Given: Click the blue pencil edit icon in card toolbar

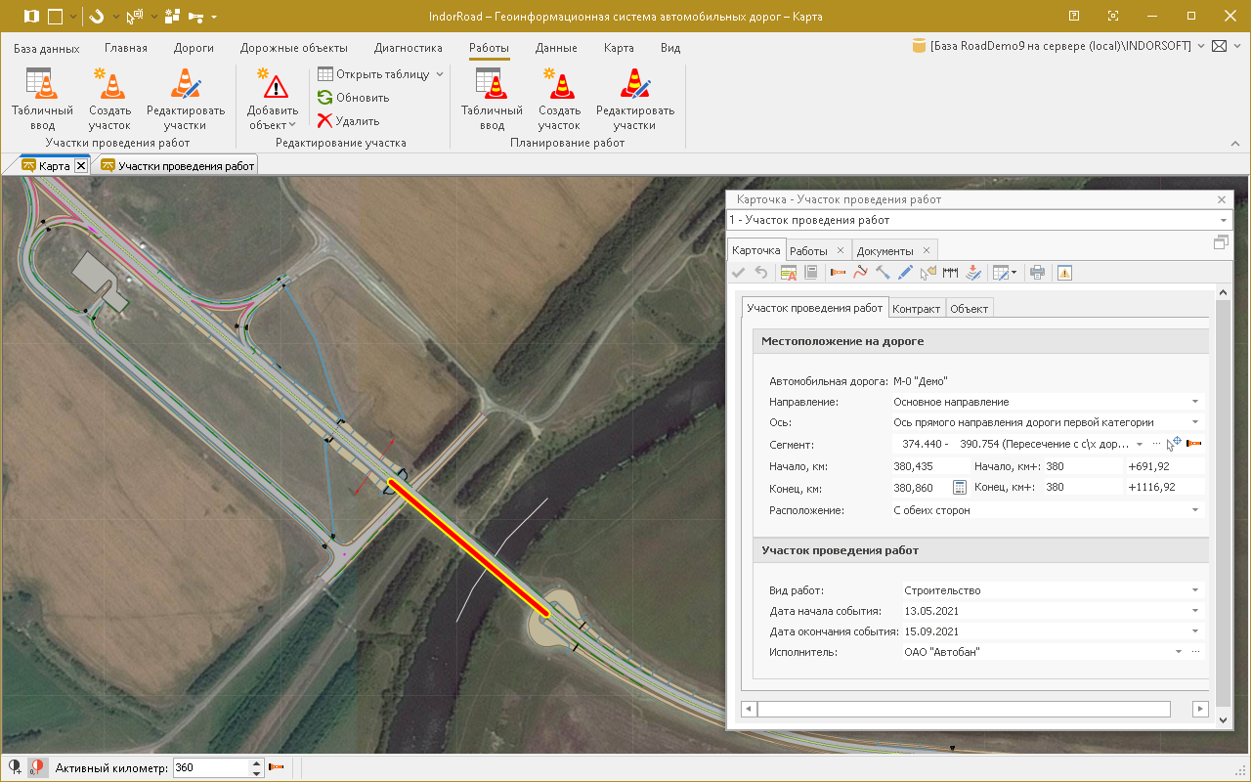Looking at the screenshot, I should (905, 273).
